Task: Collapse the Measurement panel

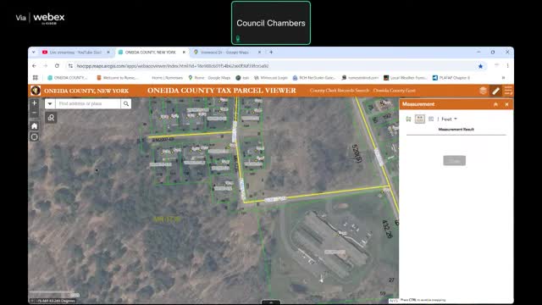Action: 495,104
